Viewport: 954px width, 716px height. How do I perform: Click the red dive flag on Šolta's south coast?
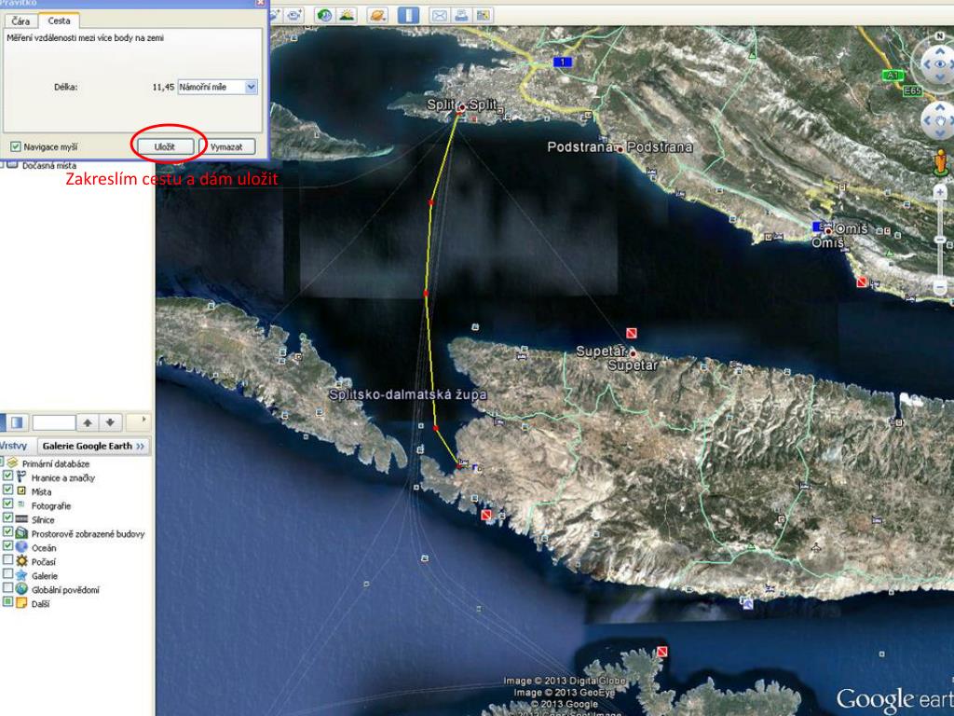(x=485, y=516)
